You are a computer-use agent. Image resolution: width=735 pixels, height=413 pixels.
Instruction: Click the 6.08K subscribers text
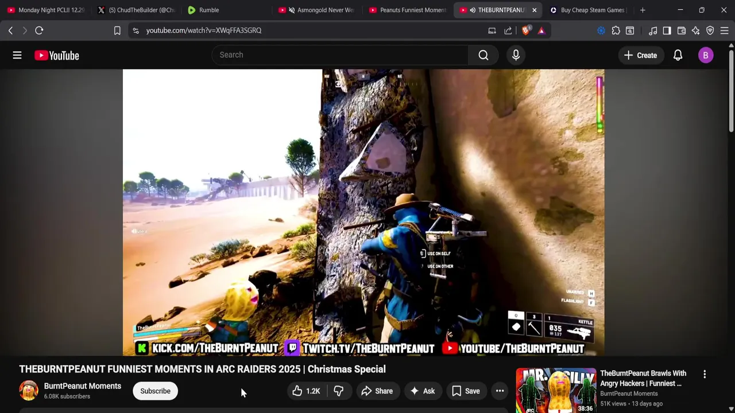coord(67,396)
